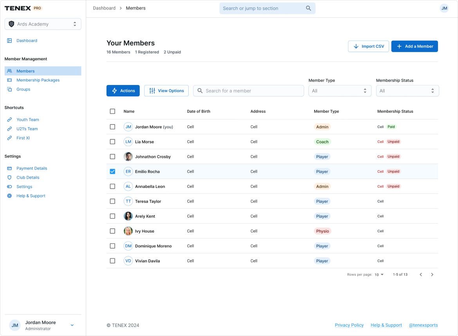Toggle the select-all members checkbox

(x=112, y=111)
